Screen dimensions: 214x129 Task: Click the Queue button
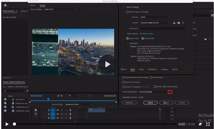tap(150, 103)
